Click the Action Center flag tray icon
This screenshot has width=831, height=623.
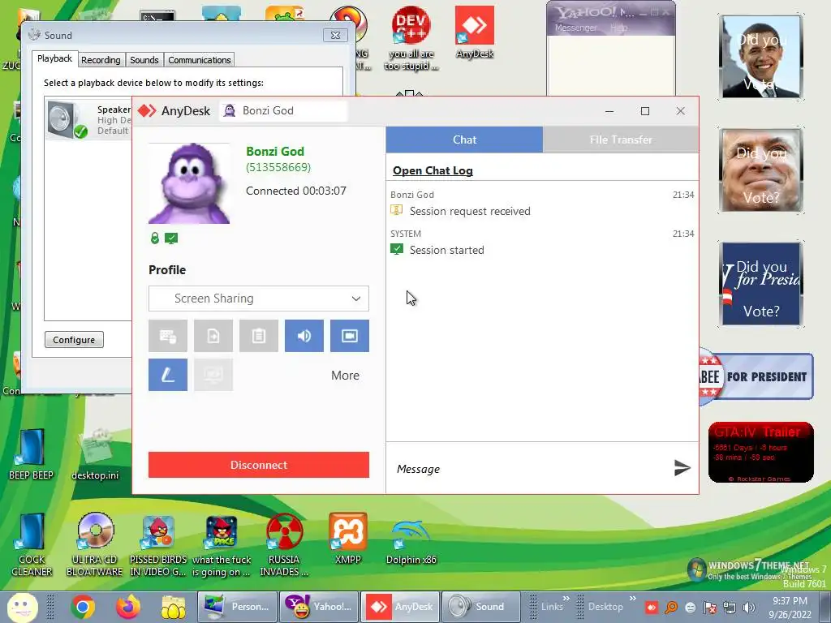tap(710, 608)
